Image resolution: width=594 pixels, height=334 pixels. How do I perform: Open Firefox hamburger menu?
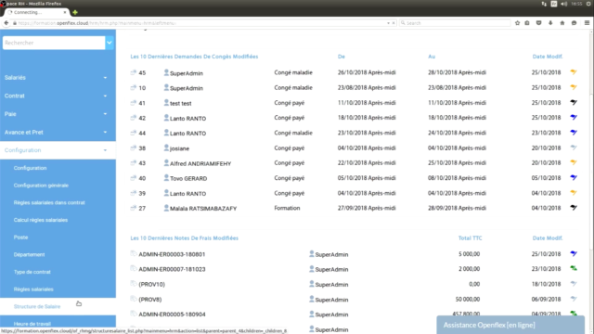[587, 23]
